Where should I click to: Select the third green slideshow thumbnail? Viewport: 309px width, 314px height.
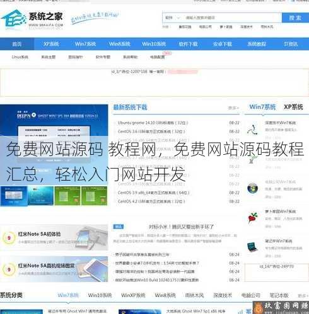[x=67, y=196]
